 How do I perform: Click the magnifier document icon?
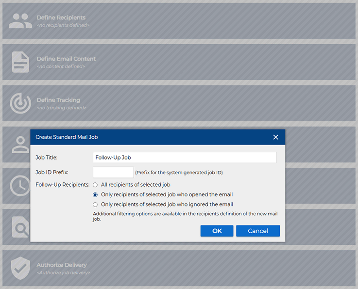coord(20,226)
